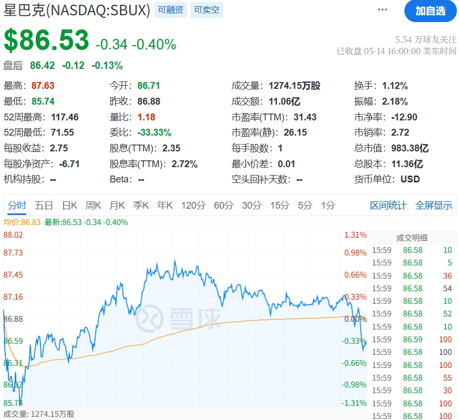This screenshot has width=459, height=420.
Task: Open the 5分 chart tab
Action: point(305,205)
